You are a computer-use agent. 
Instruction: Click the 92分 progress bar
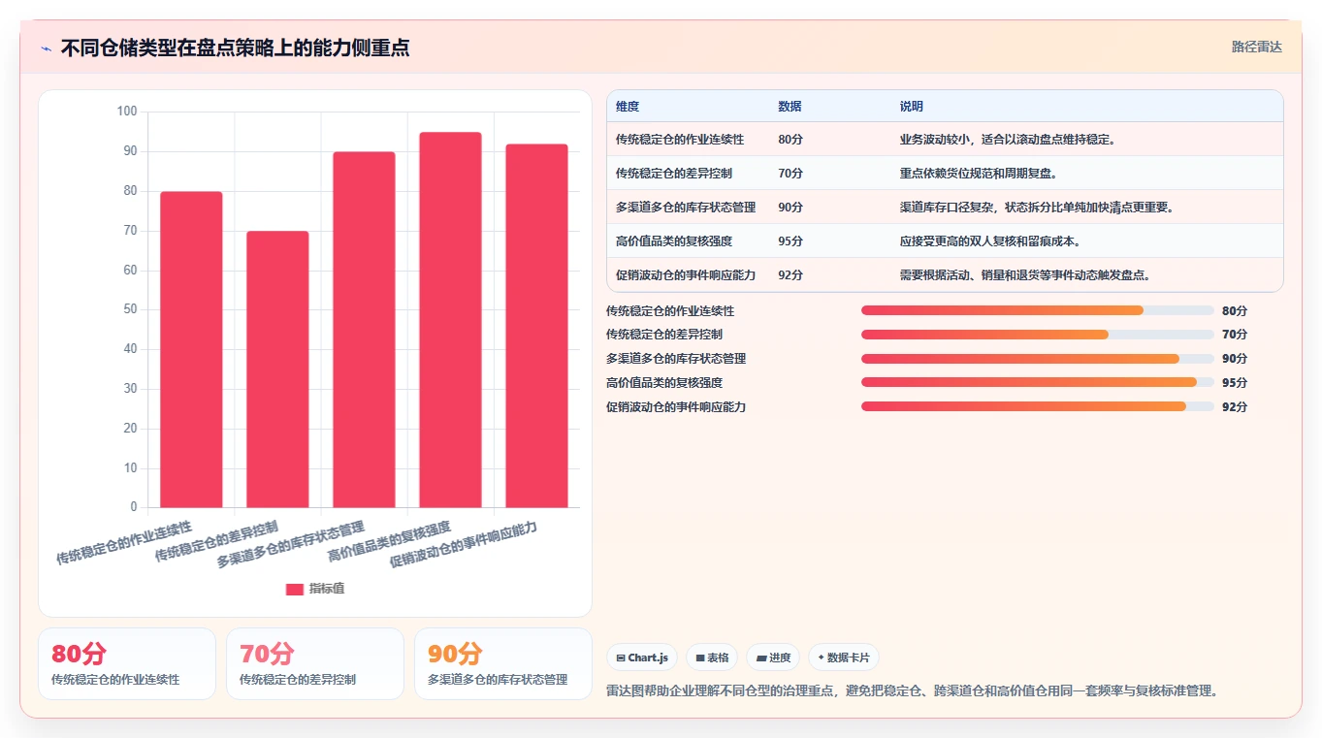point(1038,406)
